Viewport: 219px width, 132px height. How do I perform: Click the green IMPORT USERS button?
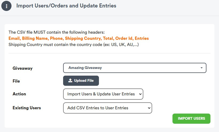click(191, 118)
